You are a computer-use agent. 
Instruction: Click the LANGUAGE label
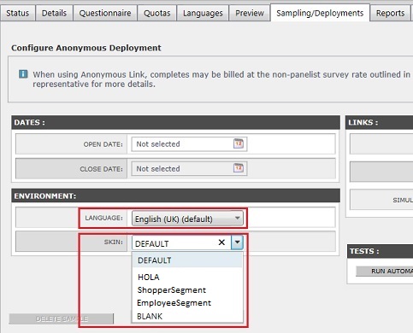coord(103,218)
